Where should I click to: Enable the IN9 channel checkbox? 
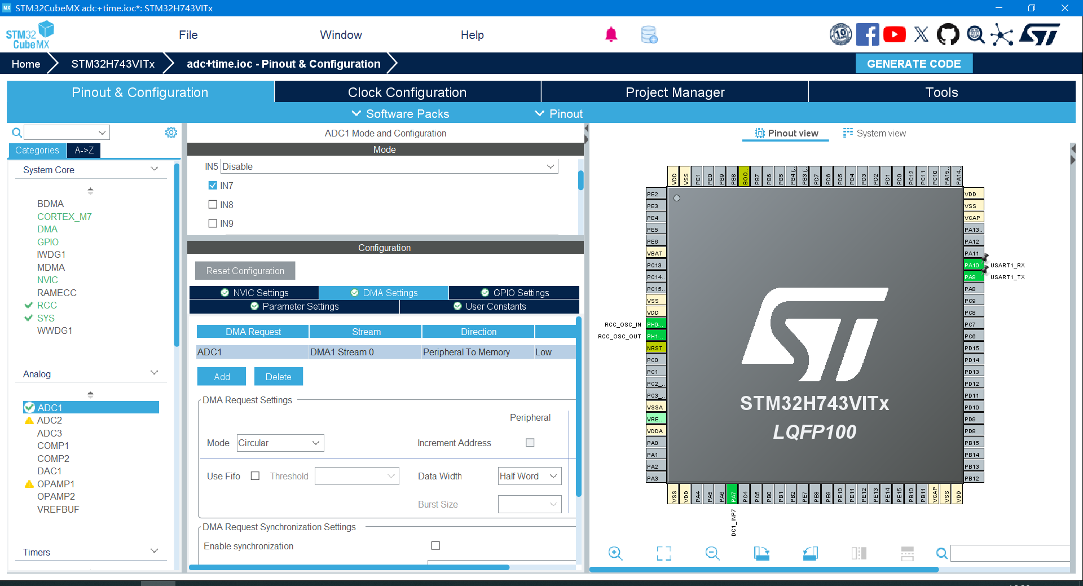pos(213,223)
